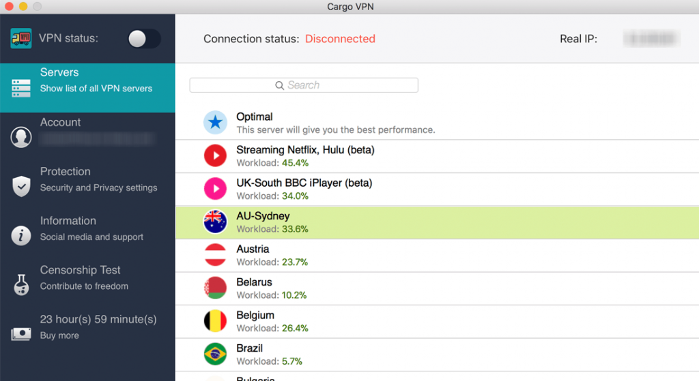Click 'Show list of all VPN servers' subtitle
The image size is (699, 381).
tap(96, 89)
